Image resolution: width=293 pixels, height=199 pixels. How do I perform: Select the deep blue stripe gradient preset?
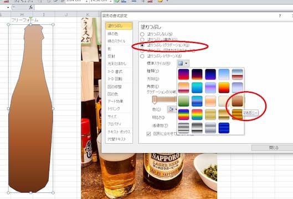224,128
